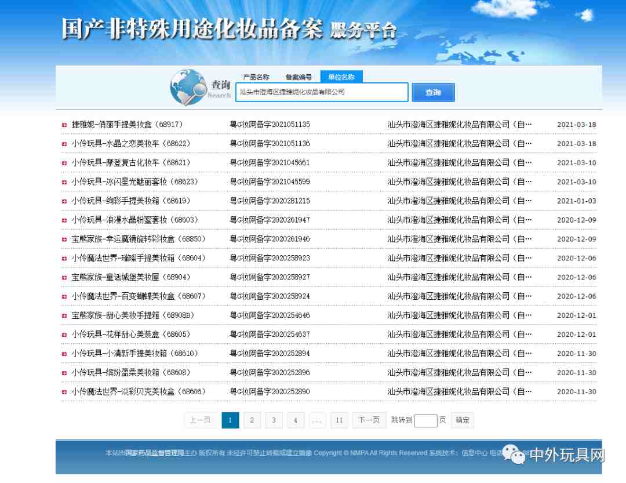Confirm page jump with 确定 button

(x=463, y=420)
